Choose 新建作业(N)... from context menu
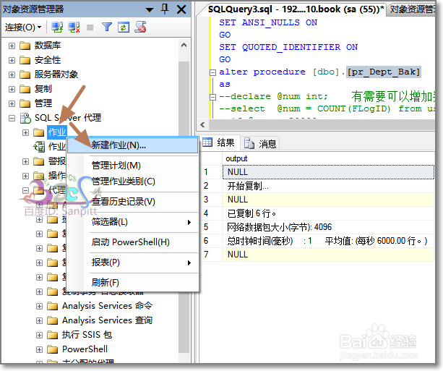 (133, 145)
